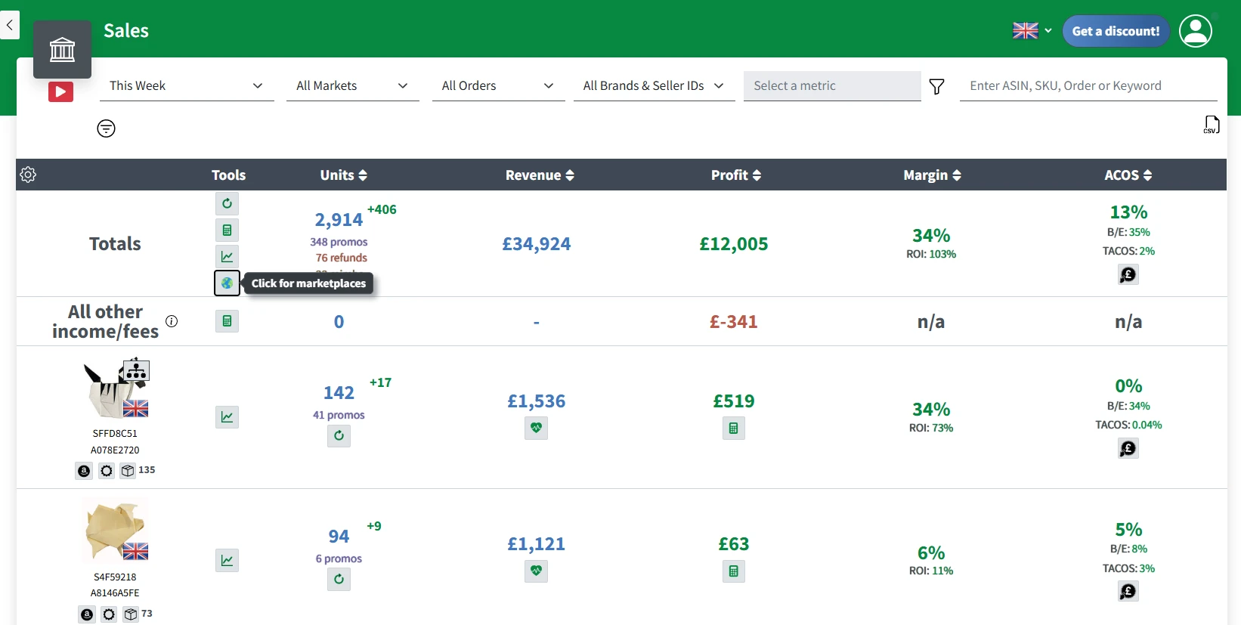Image resolution: width=1241 pixels, height=625 pixels.
Task: Focus the ASIN, SKU, Order or Keyword search field
Action: pyautogui.click(x=1088, y=86)
